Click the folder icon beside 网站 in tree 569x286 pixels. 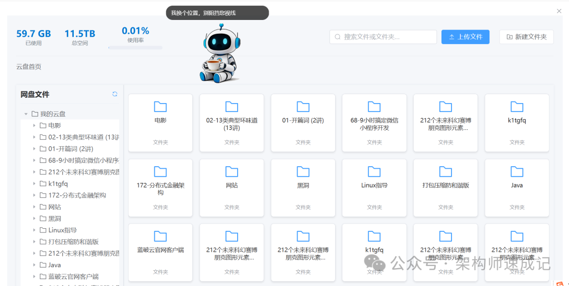click(x=43, y=207)
